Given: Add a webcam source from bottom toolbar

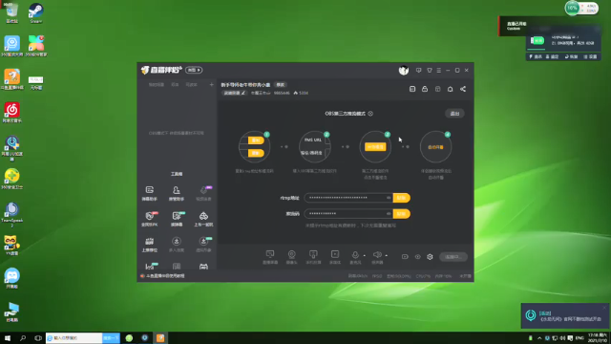Looking at the screenshot, I should coord(291,257).
